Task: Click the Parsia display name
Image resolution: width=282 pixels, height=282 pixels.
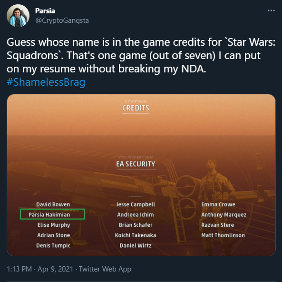Action: [45, 11]
